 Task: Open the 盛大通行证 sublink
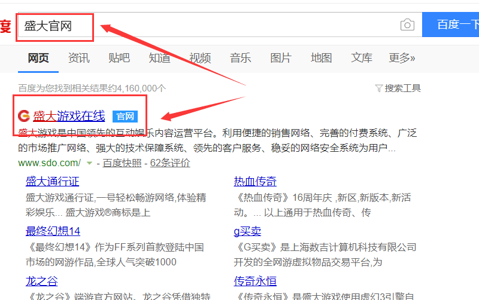(52, 182)
